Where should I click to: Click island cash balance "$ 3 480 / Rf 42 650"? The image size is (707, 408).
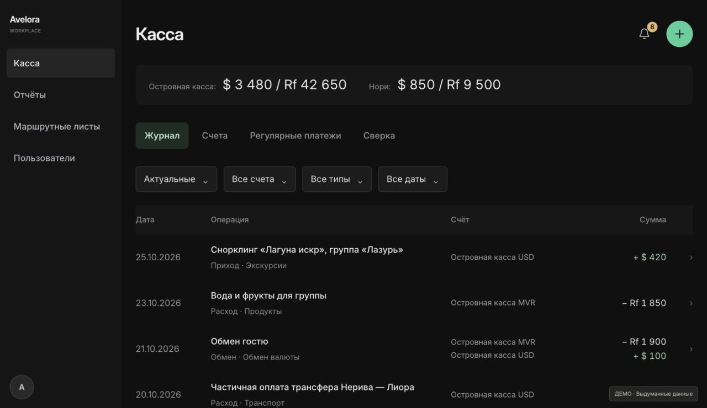pyautogui.click(x=285, y=85)
